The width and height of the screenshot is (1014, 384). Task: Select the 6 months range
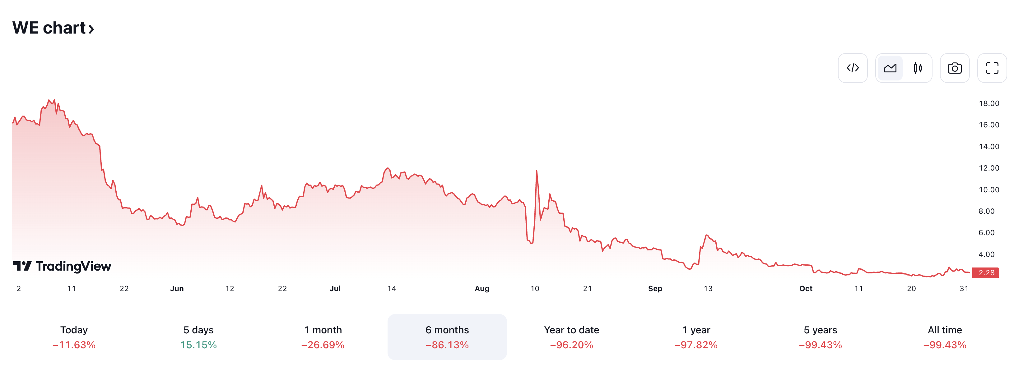point(447,337)
